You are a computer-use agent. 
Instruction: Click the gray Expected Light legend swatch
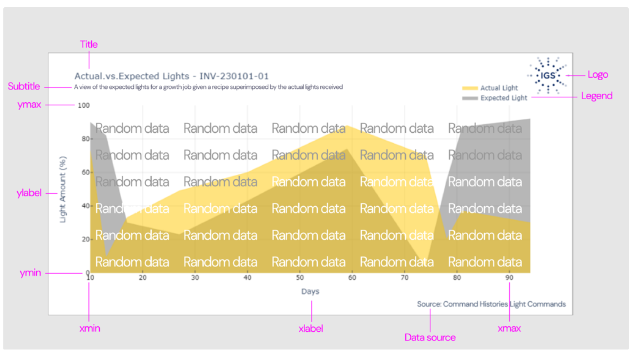[x=469, y=98]
